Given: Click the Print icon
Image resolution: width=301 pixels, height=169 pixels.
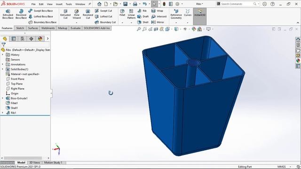Looking at the screenshot, I should pos(135,4).
